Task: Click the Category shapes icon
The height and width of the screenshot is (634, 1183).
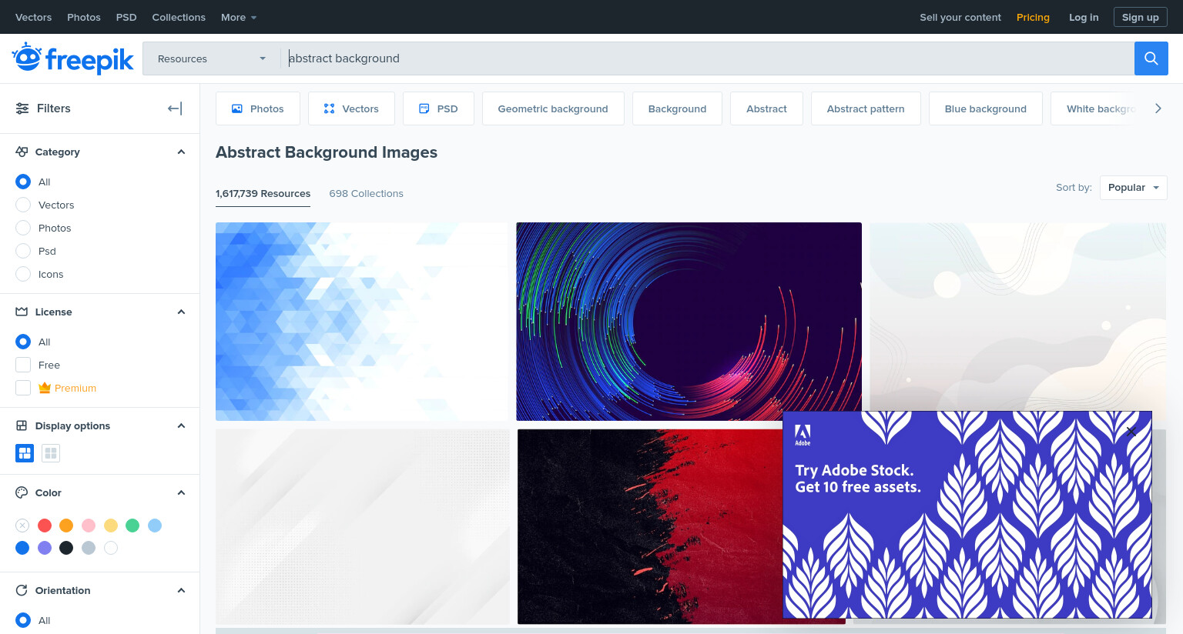Action: click(22, 152)
